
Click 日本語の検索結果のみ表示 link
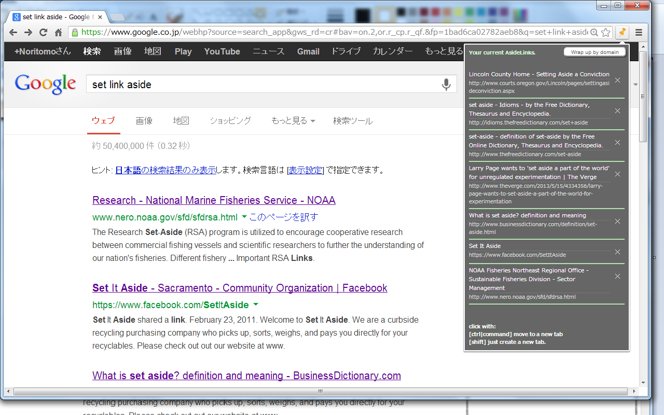click(165, 170)
